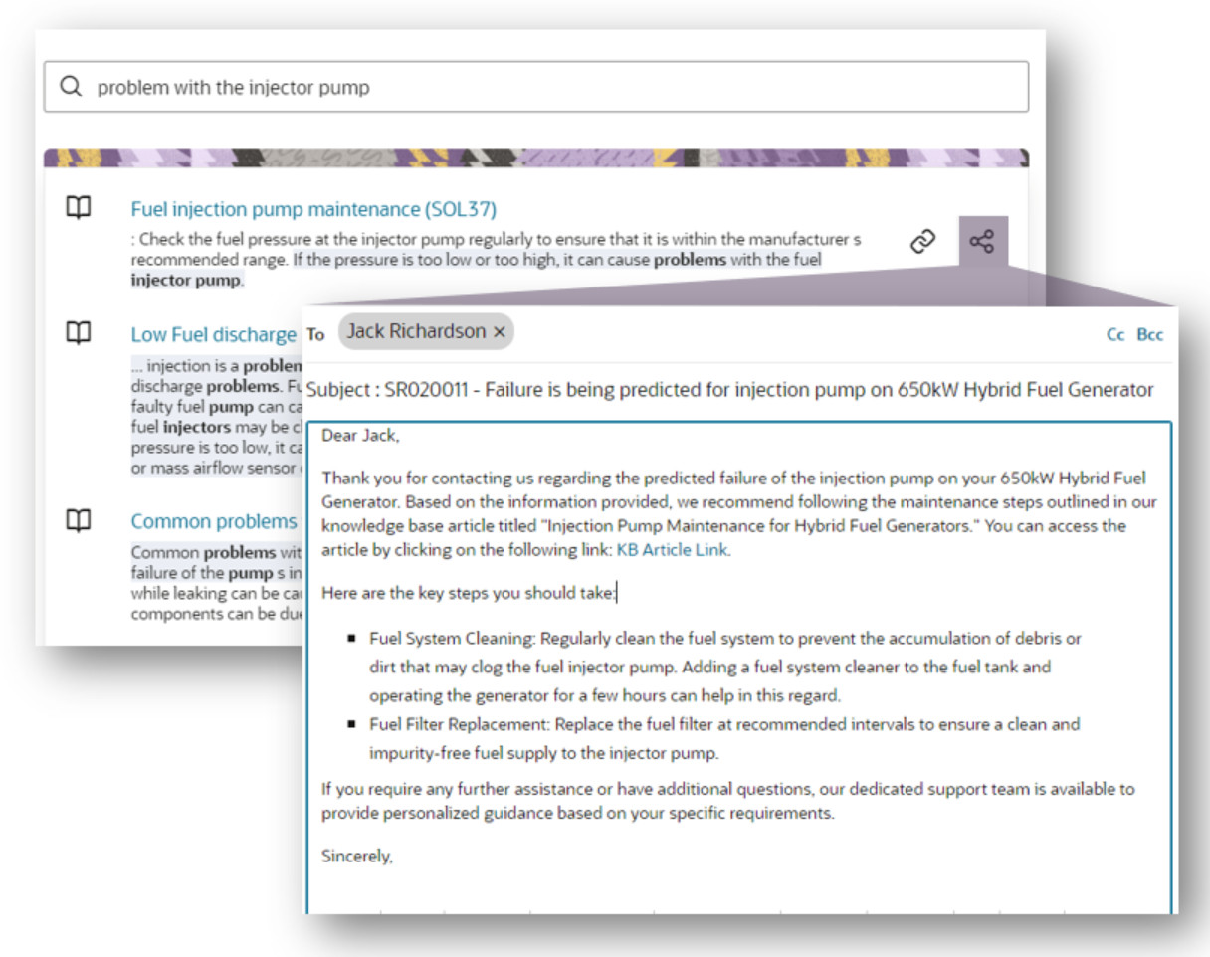
Task: Click the search magnifier icon
Action: click(x=71, y=88)
